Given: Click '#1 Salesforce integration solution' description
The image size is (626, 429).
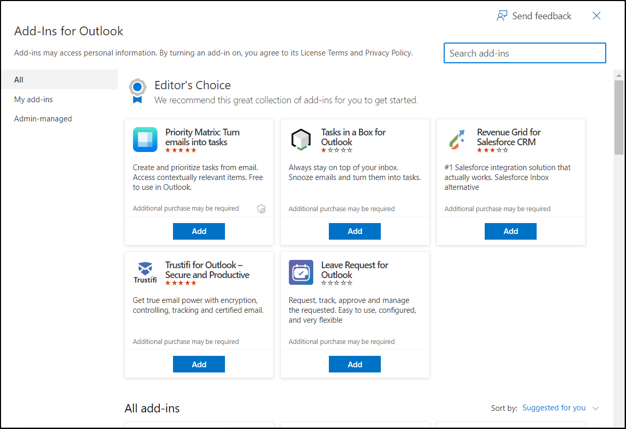Looking at the screenshot, I should [508, 177].
